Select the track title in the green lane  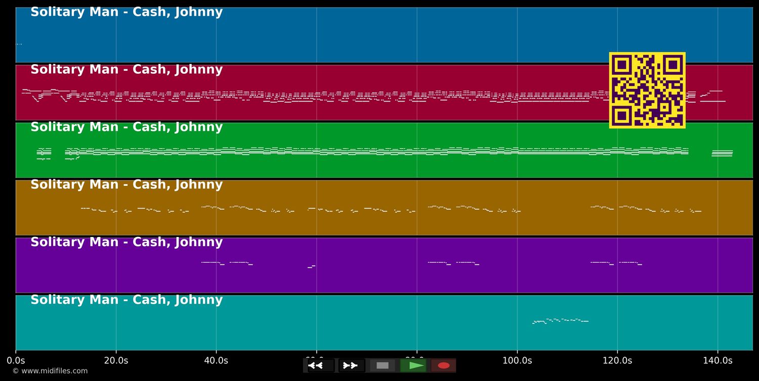click(x=126, y=127)
